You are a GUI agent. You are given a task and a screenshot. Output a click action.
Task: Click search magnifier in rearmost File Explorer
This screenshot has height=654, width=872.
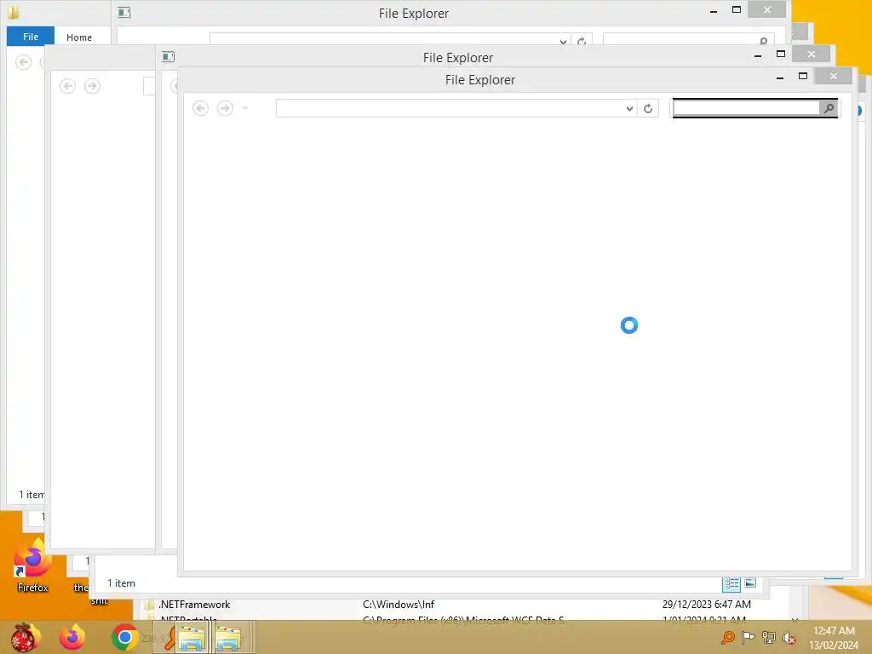pos(764,41)
